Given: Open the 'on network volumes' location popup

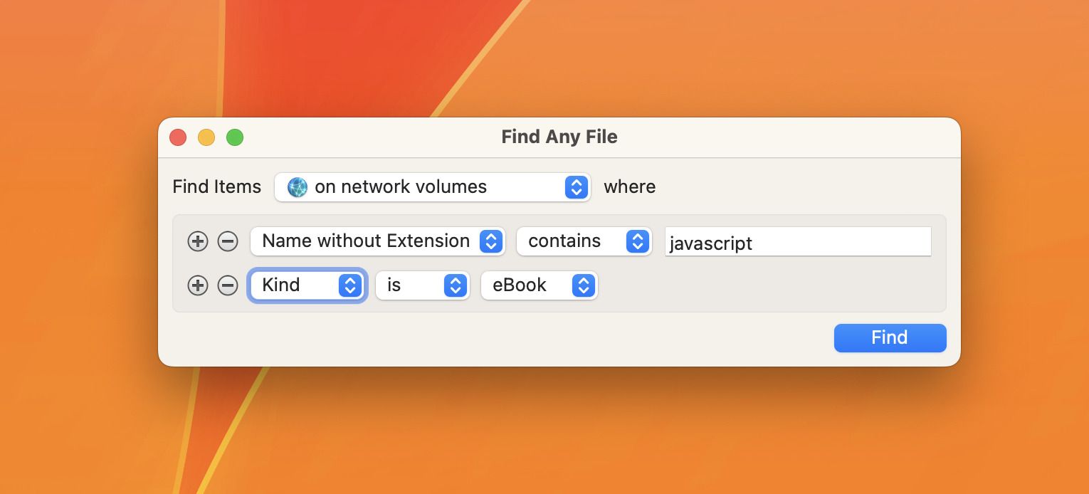Looking at the screenshot, I should tap(432, 187).
